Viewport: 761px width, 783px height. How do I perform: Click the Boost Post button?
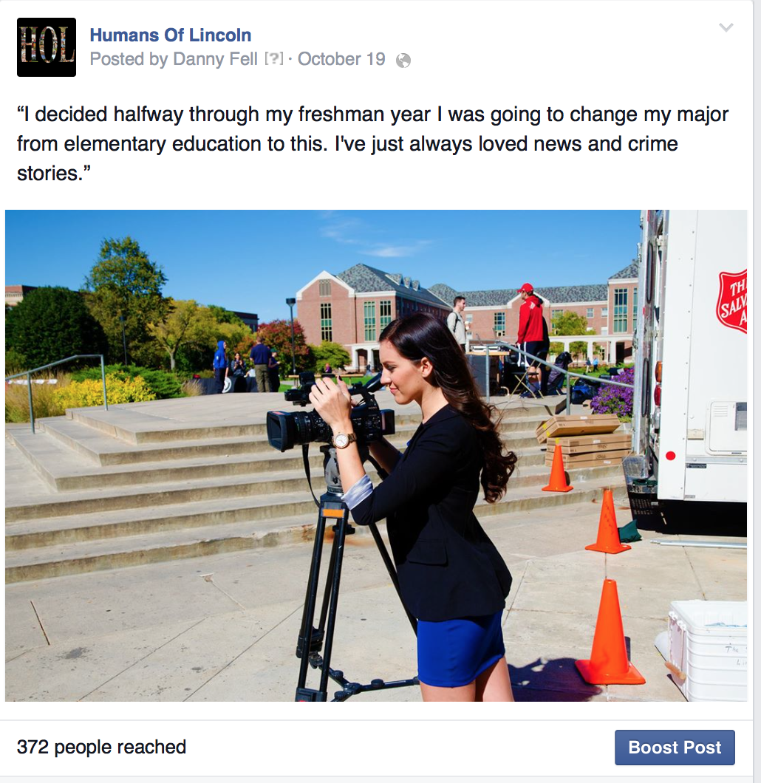pos(675,747)
